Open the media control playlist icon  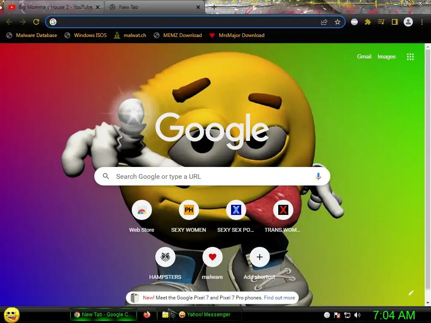click(381, 22)
